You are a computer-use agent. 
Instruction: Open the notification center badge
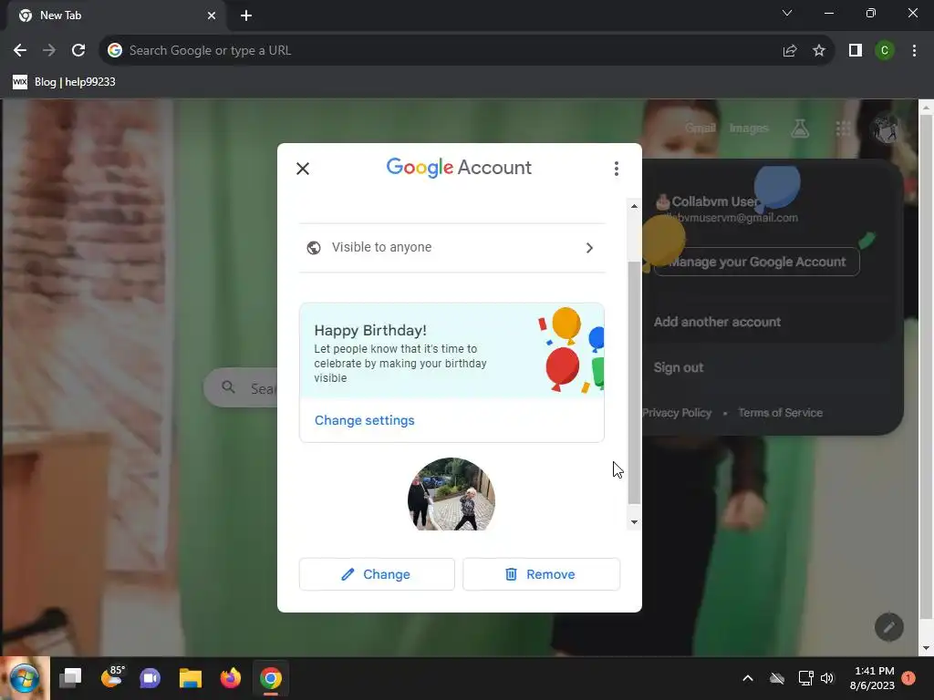point(908,678)
